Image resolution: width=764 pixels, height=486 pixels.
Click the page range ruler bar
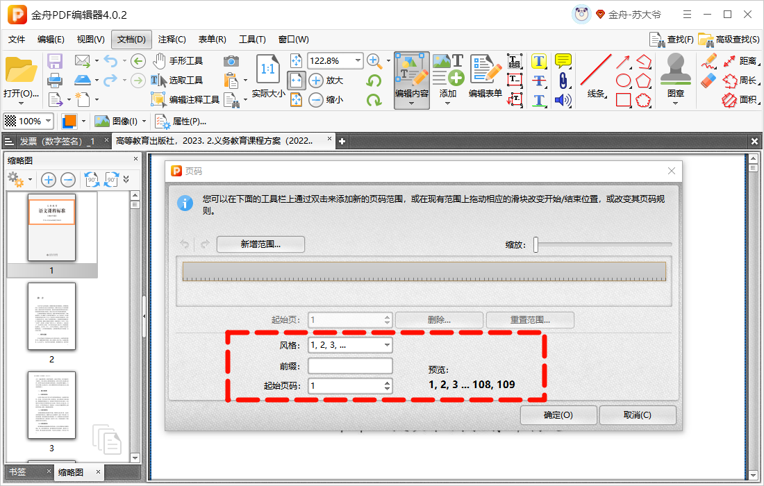point(424,271)
